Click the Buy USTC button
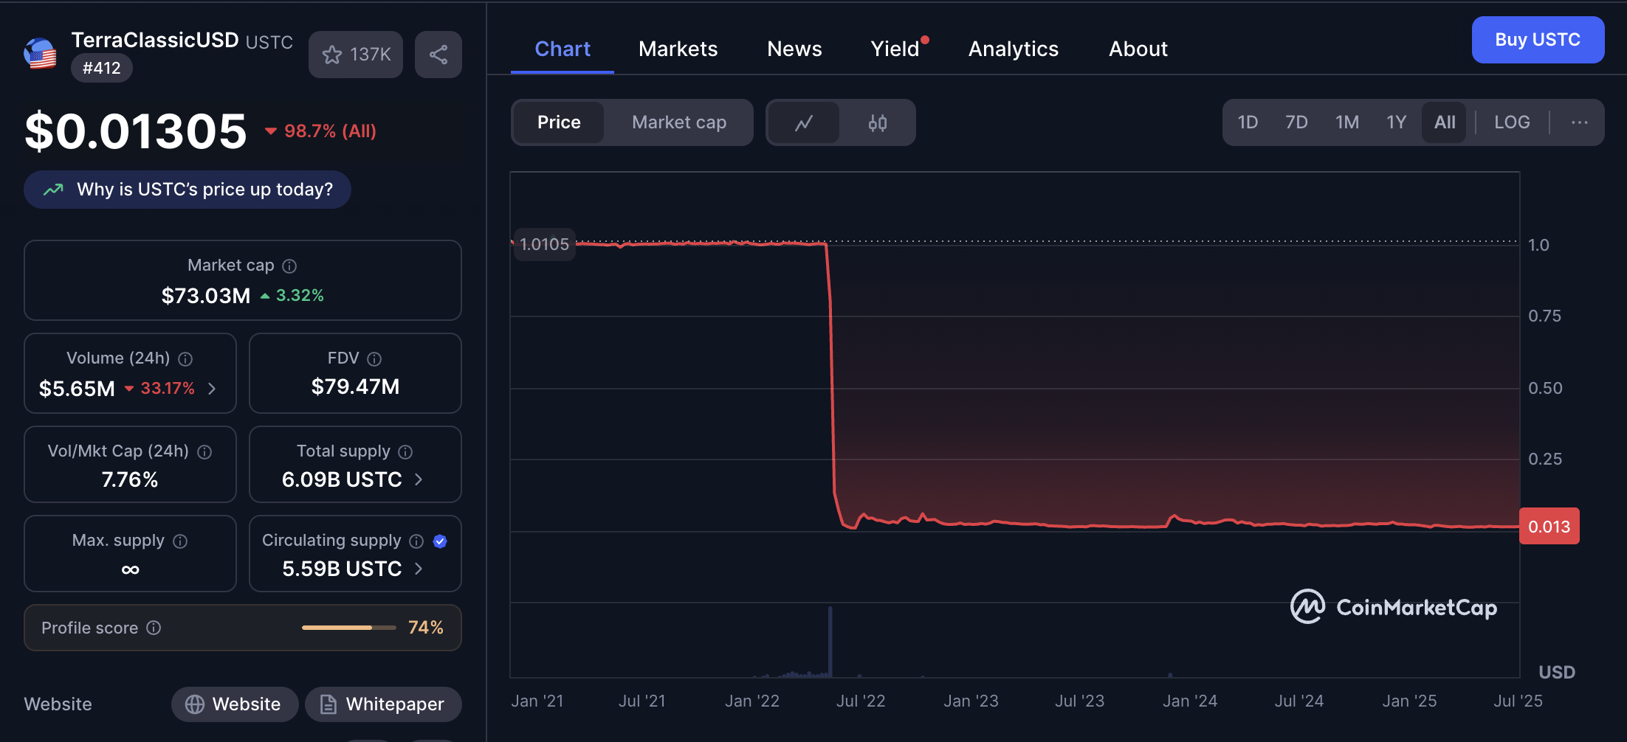 (1538, 40)
